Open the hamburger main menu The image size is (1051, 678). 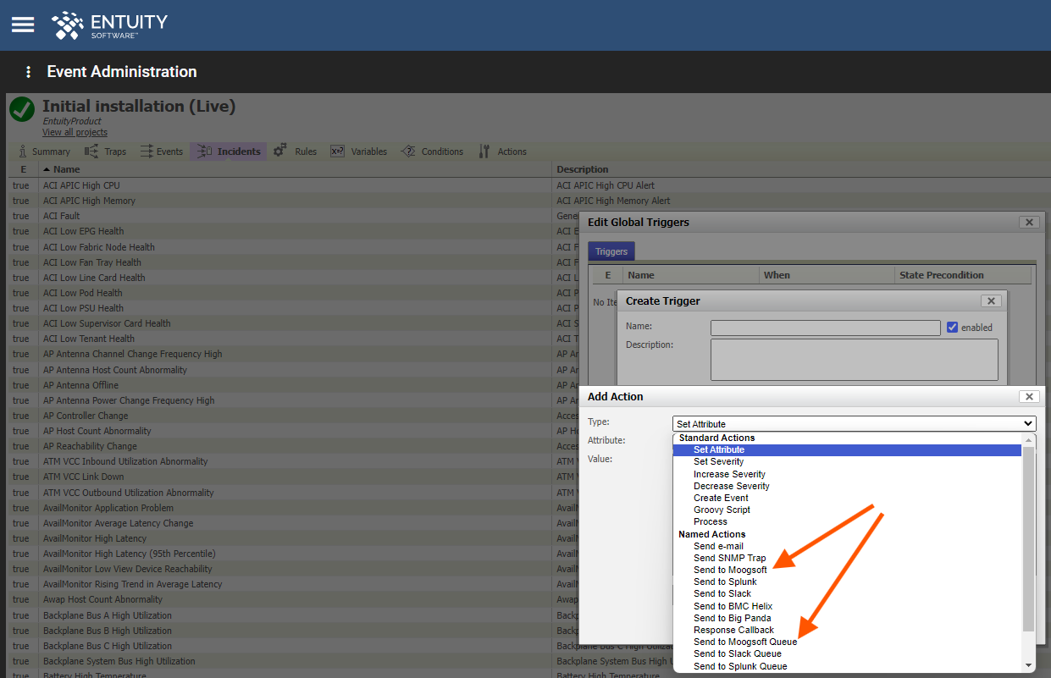23,25
